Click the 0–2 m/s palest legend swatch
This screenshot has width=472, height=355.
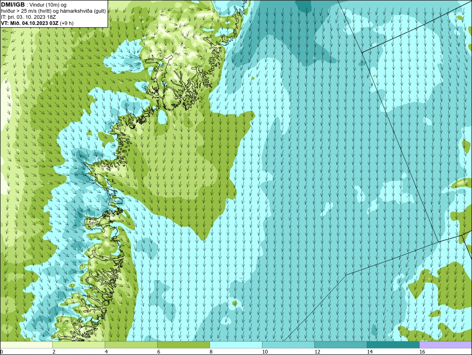click(26, 345)
